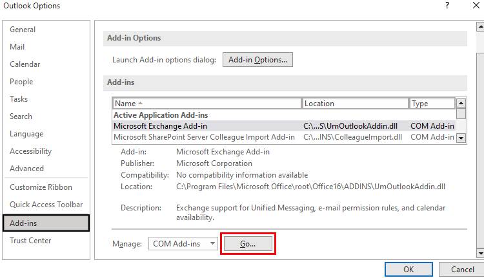Image resolution: width=484 pixels, height=278 pixels.
Task: Click the Microsoft Corporation publisher text
Action: click(214, 163)
